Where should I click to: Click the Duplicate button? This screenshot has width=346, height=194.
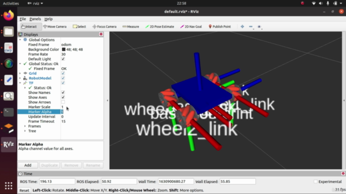[49, 165]
